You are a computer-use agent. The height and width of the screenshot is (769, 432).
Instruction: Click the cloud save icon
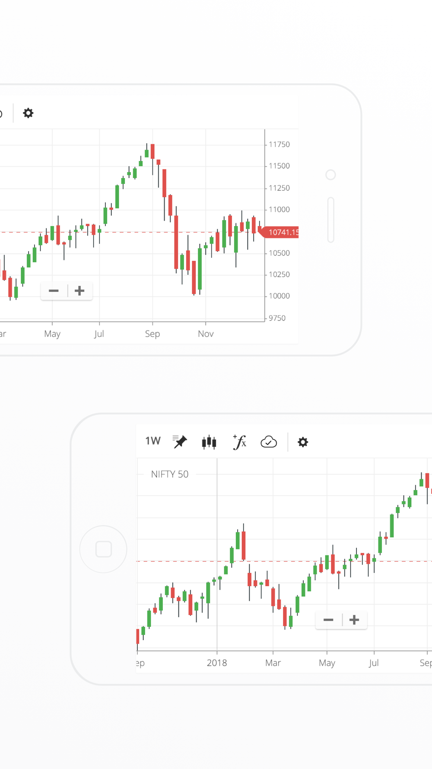[269, 442]
